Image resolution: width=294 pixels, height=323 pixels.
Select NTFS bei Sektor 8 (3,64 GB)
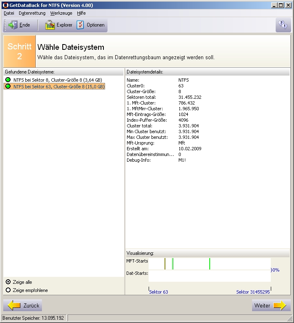click(x=58, y=80)
